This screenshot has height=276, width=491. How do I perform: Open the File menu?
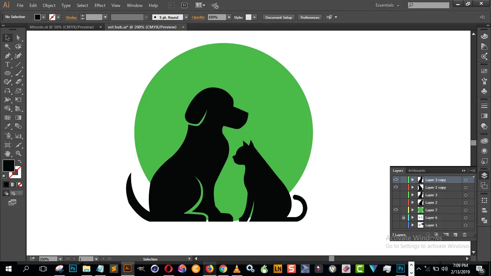20,5
